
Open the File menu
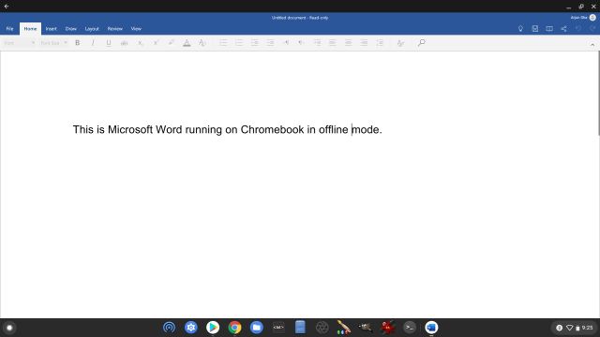pyautogui.click(x=9, y=29)
